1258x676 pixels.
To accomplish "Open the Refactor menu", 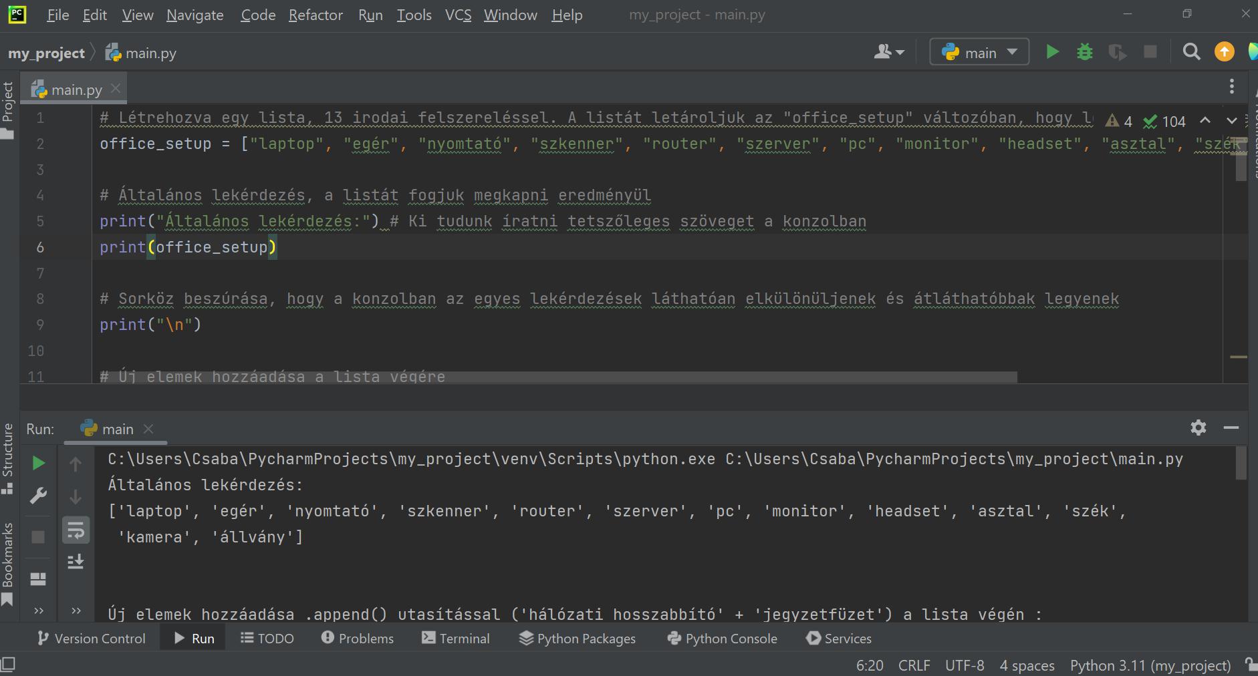I will [x=316, y=15].
